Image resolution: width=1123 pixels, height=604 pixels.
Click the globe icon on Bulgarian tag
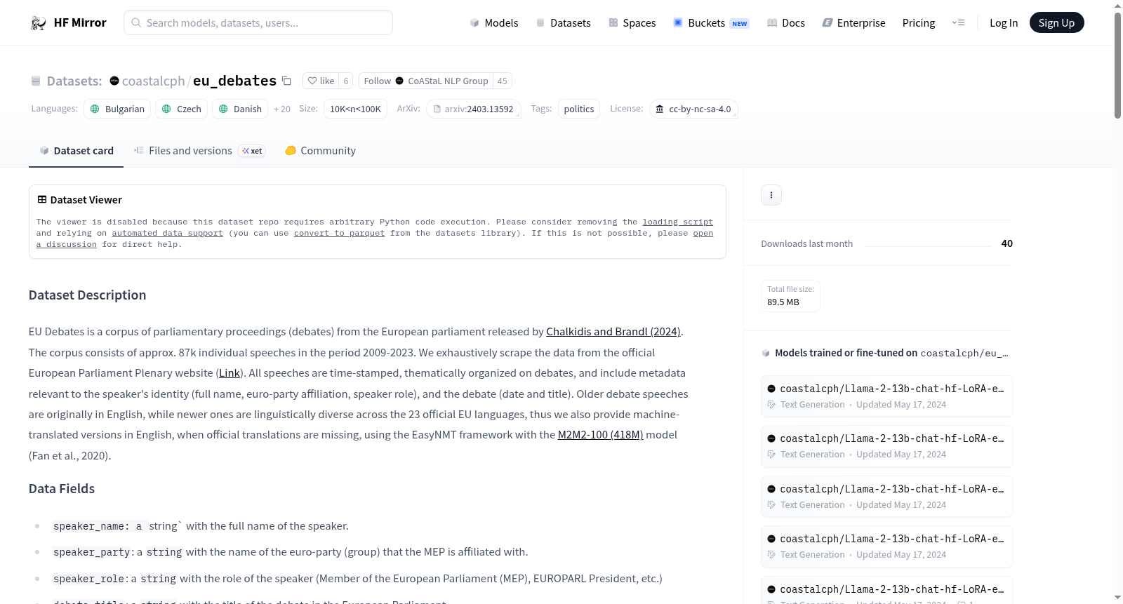[x=95, y=109]
